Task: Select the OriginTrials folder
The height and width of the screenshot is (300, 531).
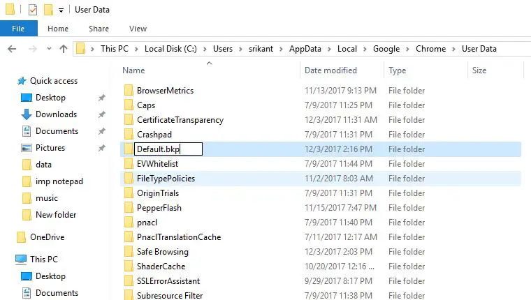Action: tap(158, 193)
